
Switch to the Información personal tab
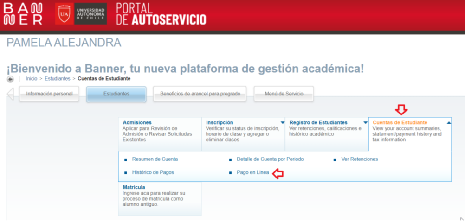[49, 94]
